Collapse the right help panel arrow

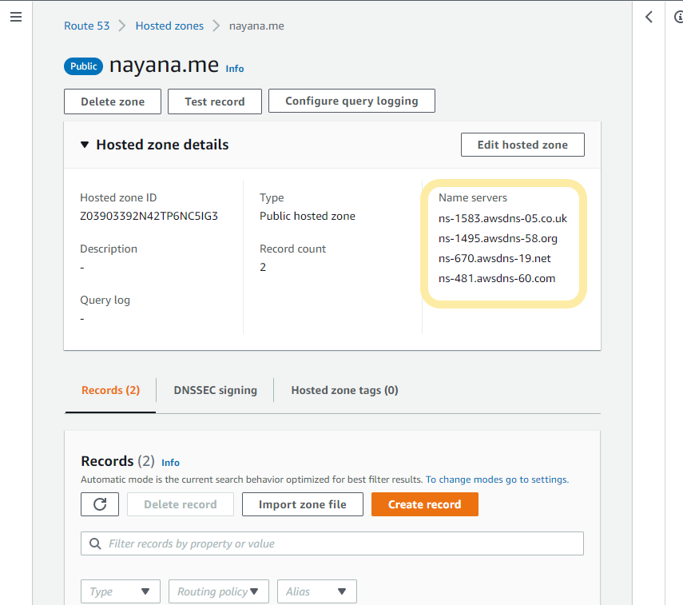pos(649,17)
